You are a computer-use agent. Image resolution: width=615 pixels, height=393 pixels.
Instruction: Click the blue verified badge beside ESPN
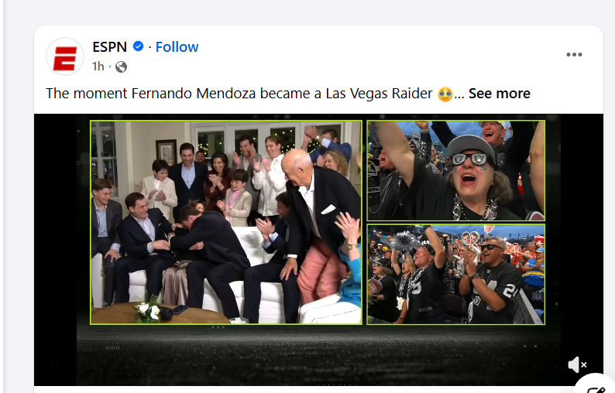(x=139, y=47)
